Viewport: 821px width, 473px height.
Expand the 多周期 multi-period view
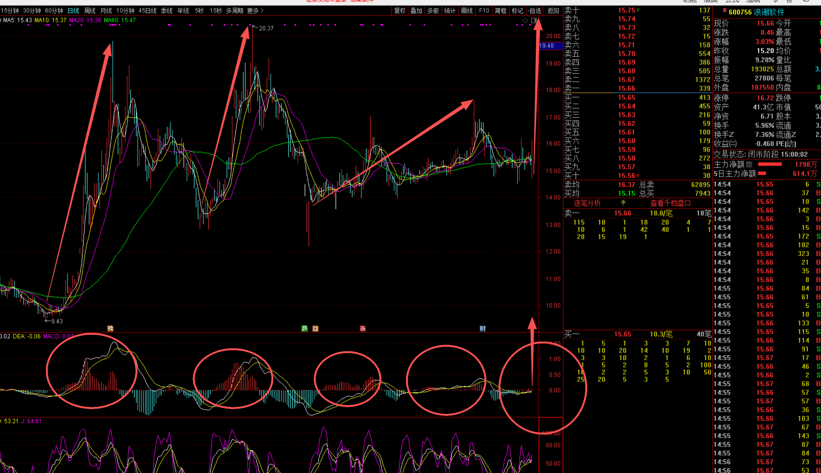click(x=234, y=11)
